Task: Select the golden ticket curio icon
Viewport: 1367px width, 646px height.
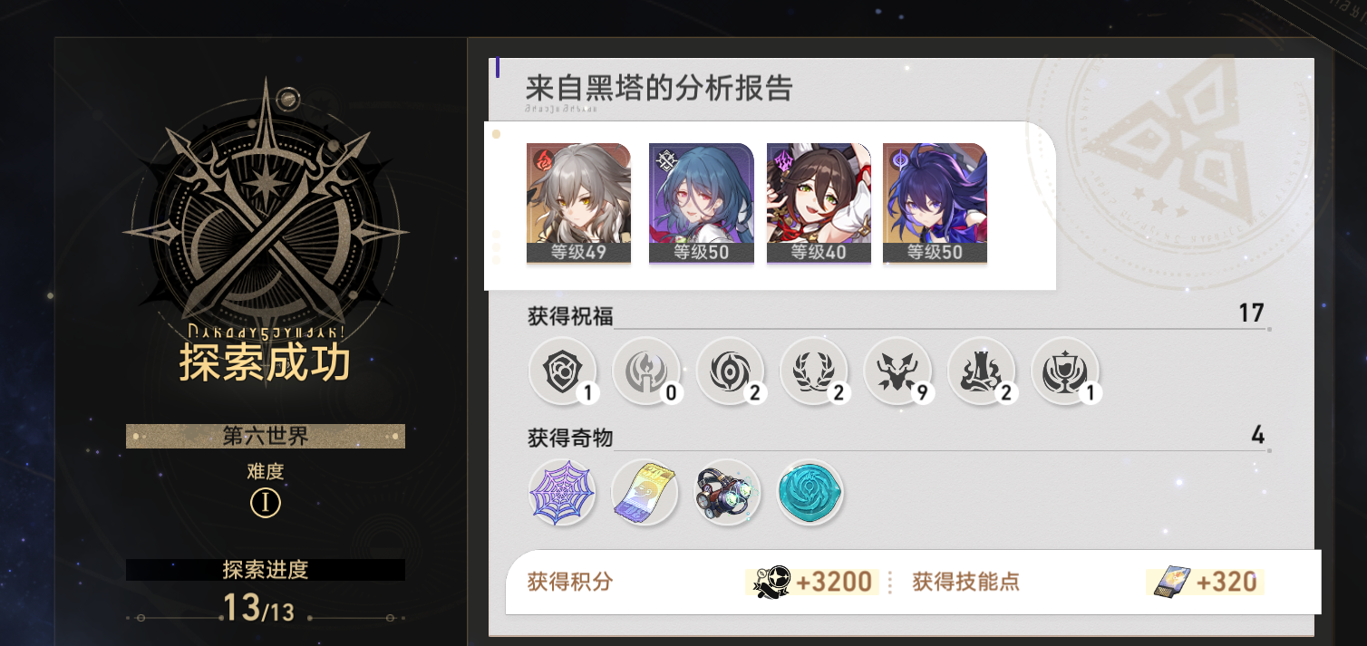Action: coord(645,493)
